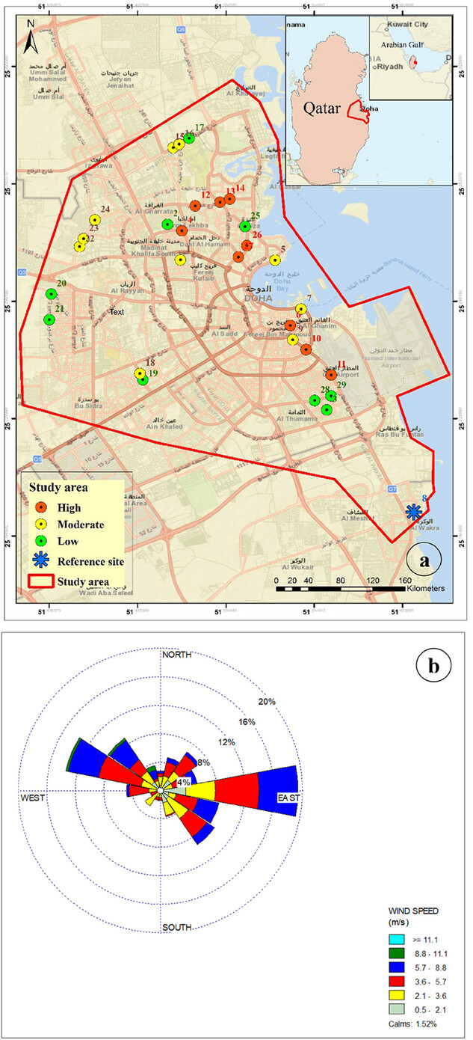473x1040 pixels.
Task: Click the 4% ring label
Action: 182,783
